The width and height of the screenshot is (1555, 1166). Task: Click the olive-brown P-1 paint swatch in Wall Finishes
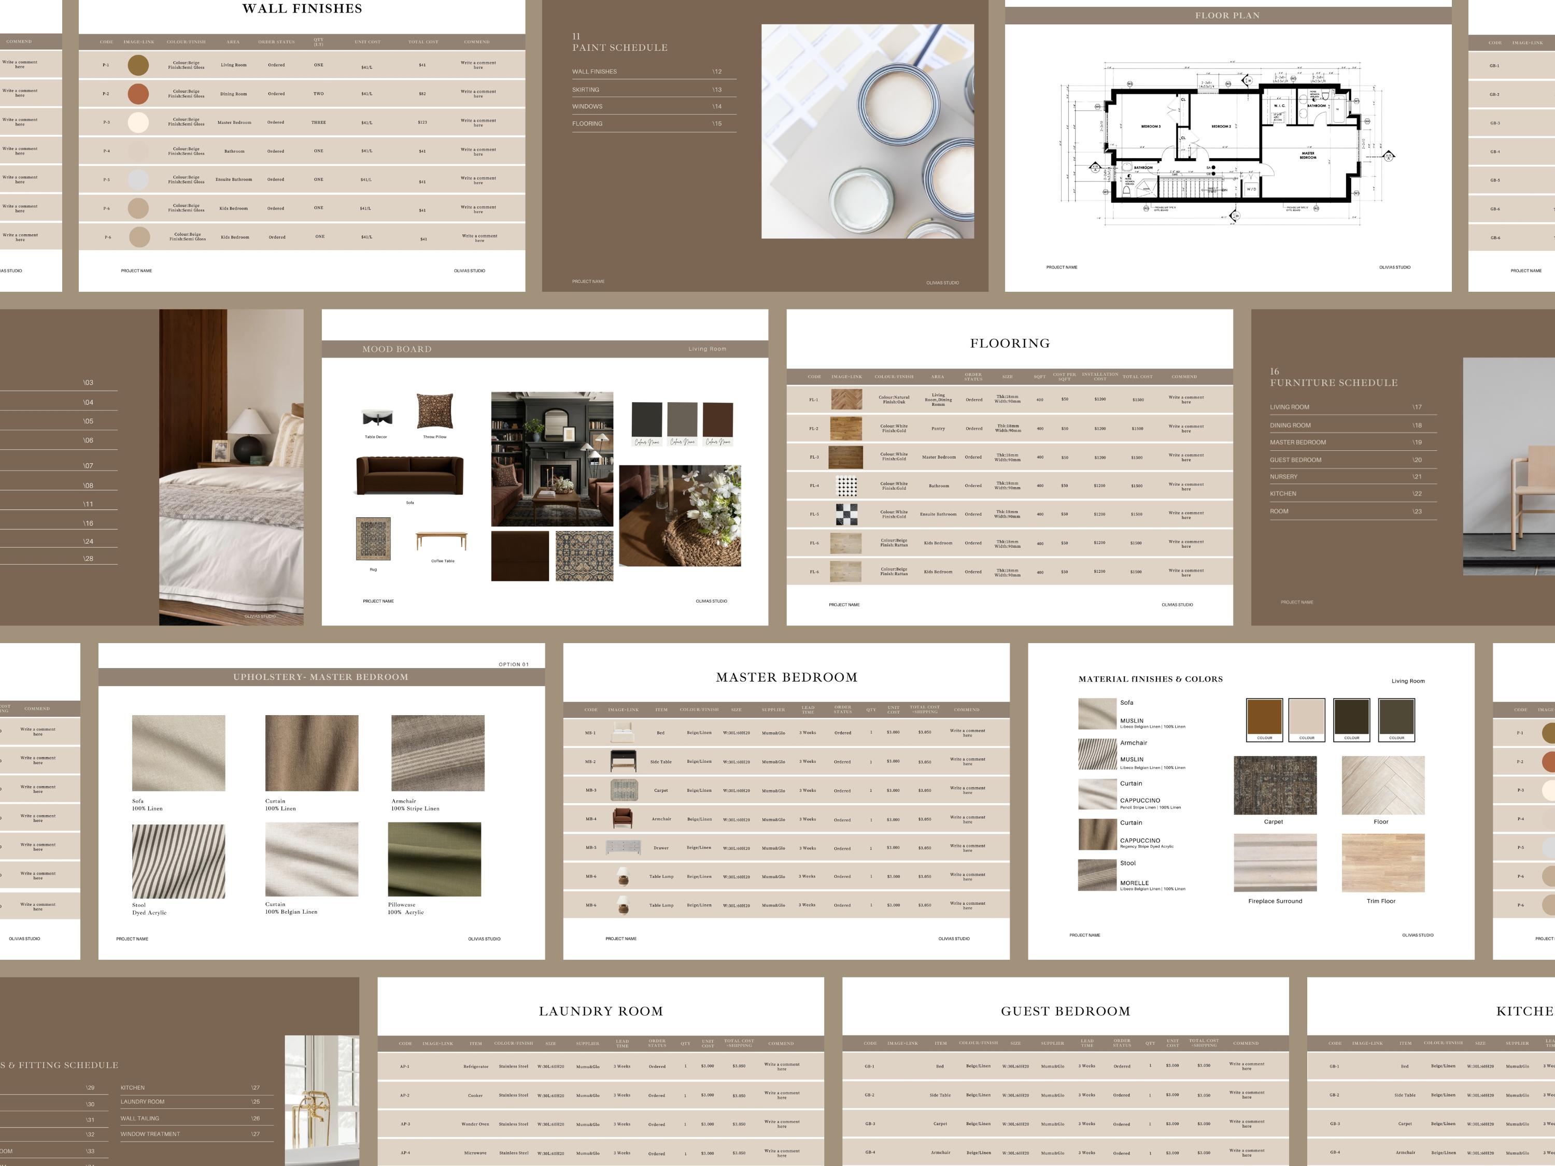(x=138, y=65)
